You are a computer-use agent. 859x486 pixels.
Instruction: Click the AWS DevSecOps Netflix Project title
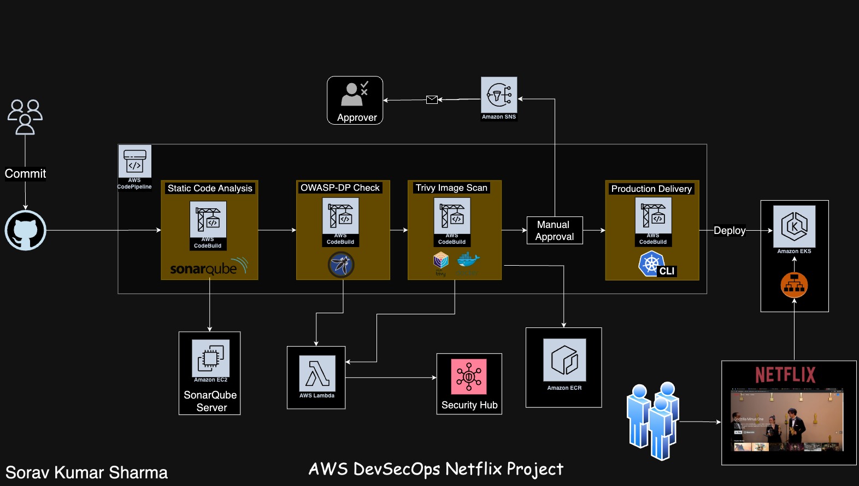tap(436, 469)
